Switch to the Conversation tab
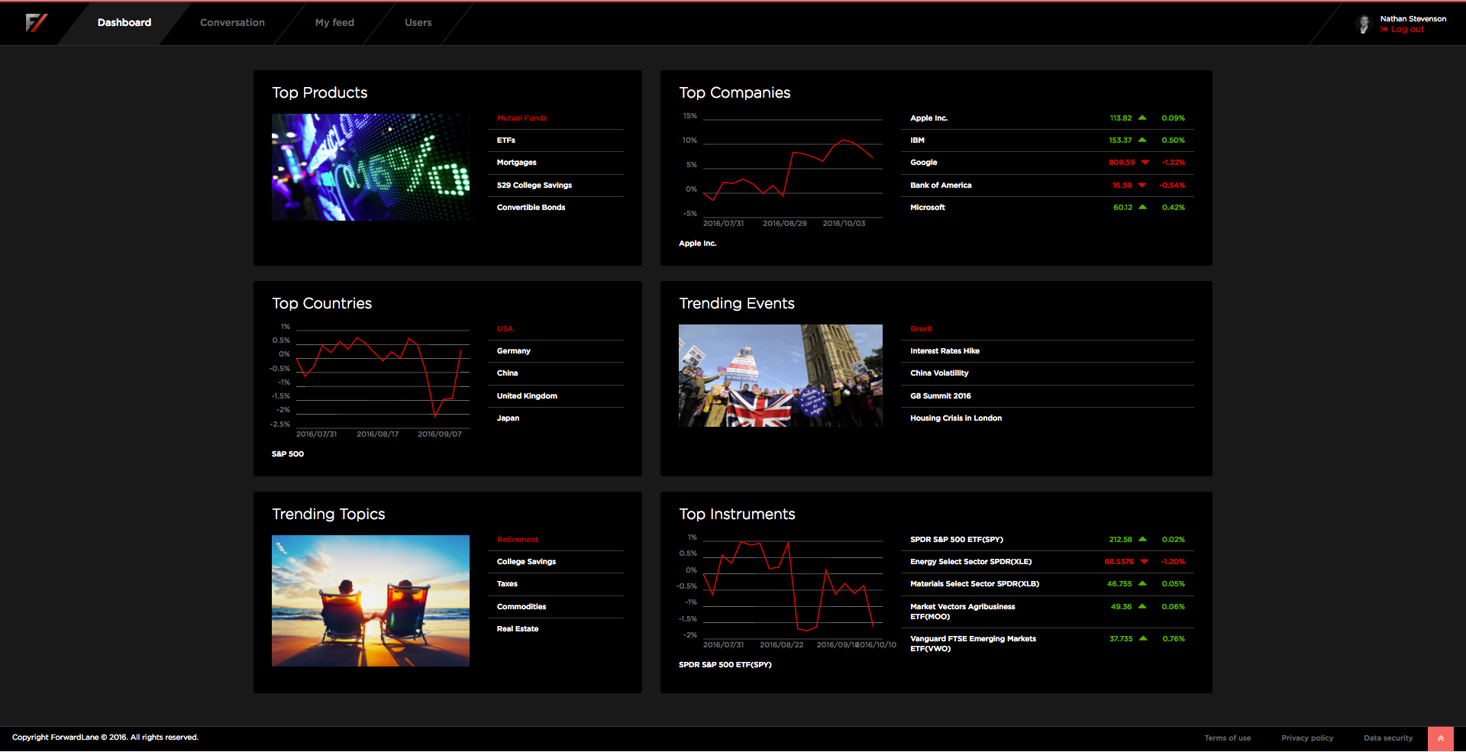The height and width of the screenshot is (752, 1466). click(x=232, y=23)
